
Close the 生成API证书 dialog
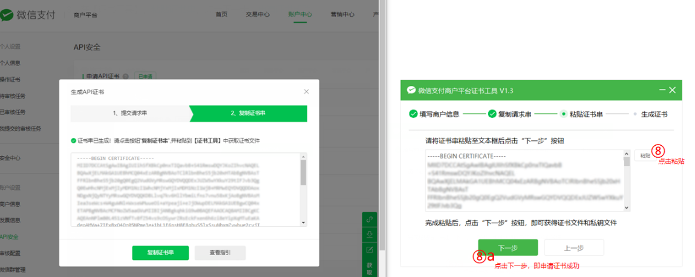(306, 91)
